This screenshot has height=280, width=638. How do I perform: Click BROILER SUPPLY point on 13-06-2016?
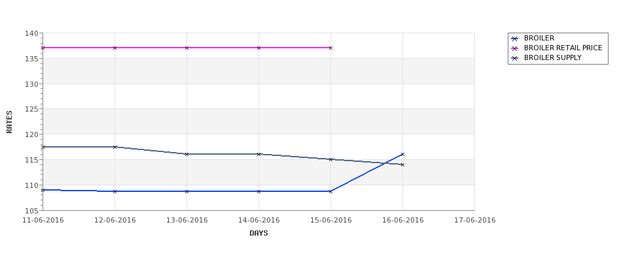pos(186,154)
